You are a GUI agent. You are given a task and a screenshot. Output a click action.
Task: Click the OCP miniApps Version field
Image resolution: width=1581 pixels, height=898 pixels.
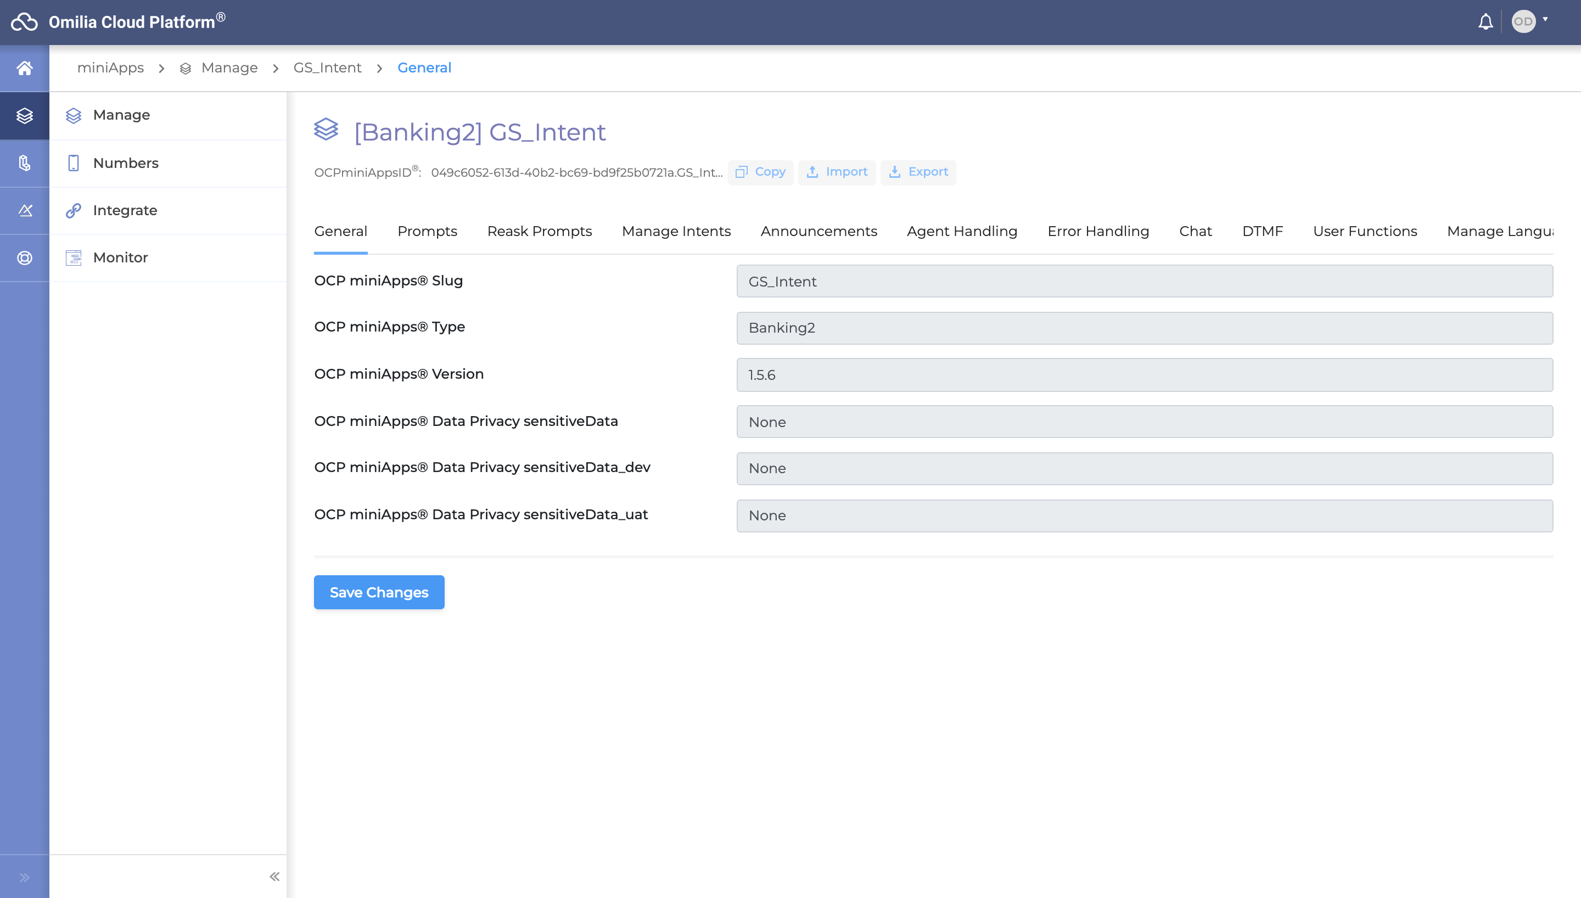[x=1144, y=375]
